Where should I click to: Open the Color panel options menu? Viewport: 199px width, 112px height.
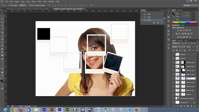click(197, 10)
